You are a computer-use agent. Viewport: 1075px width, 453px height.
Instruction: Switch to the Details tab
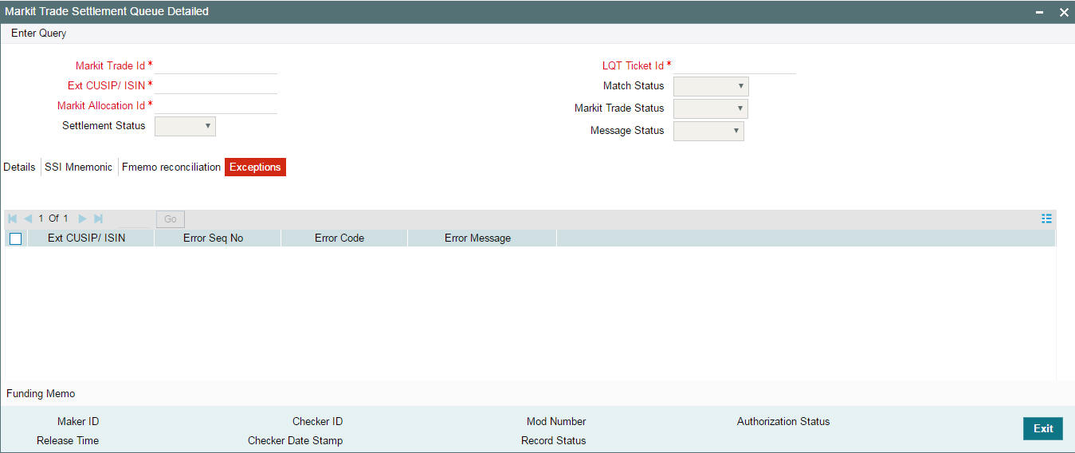point(19,167)
